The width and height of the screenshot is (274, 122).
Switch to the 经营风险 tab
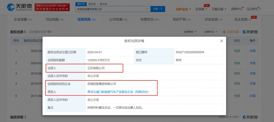point(87,19)
